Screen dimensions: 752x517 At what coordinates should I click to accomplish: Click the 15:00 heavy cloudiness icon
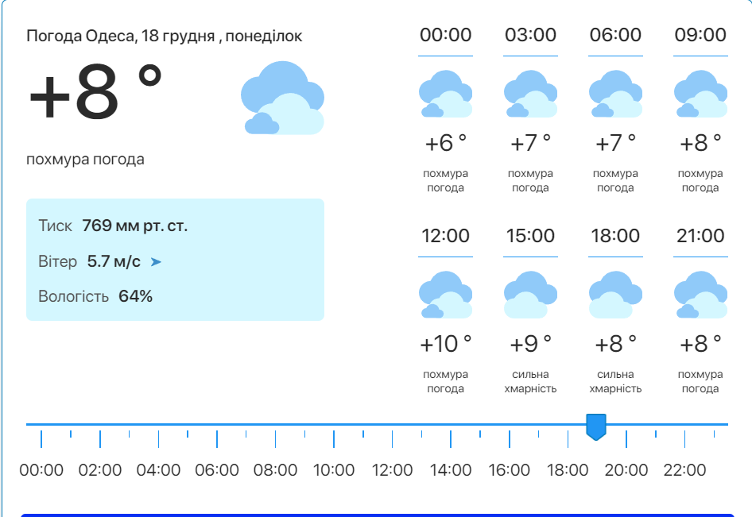530,295
